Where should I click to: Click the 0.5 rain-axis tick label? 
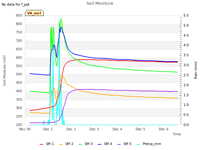[186, 115]
